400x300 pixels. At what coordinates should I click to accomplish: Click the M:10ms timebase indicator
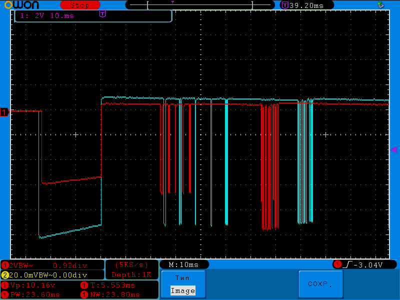click(x=183, y=264)
